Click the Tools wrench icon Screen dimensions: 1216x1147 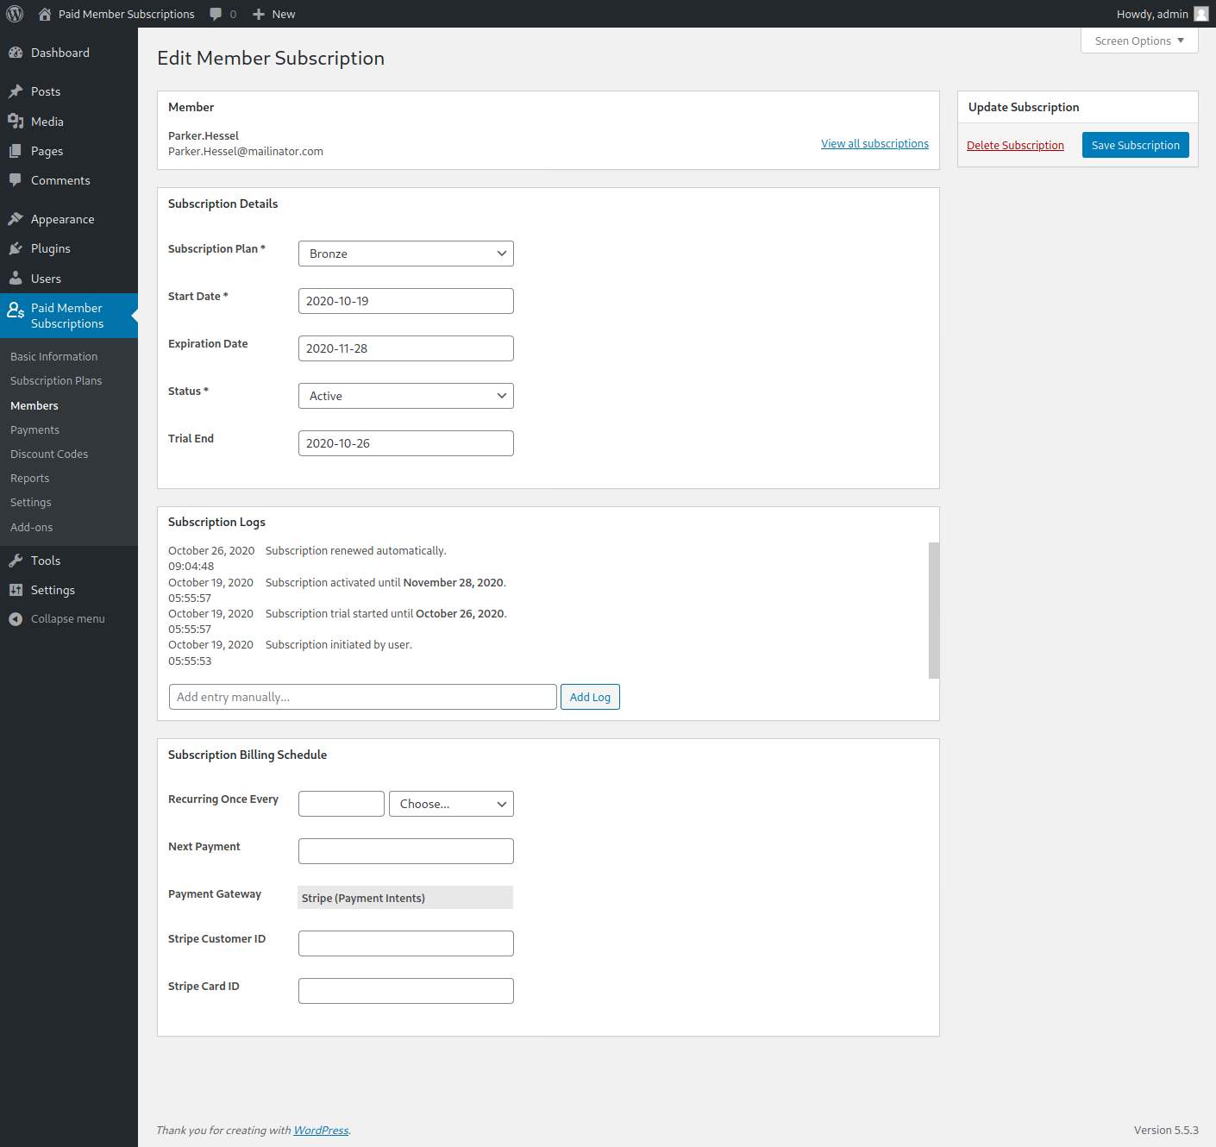coord(16,561)
